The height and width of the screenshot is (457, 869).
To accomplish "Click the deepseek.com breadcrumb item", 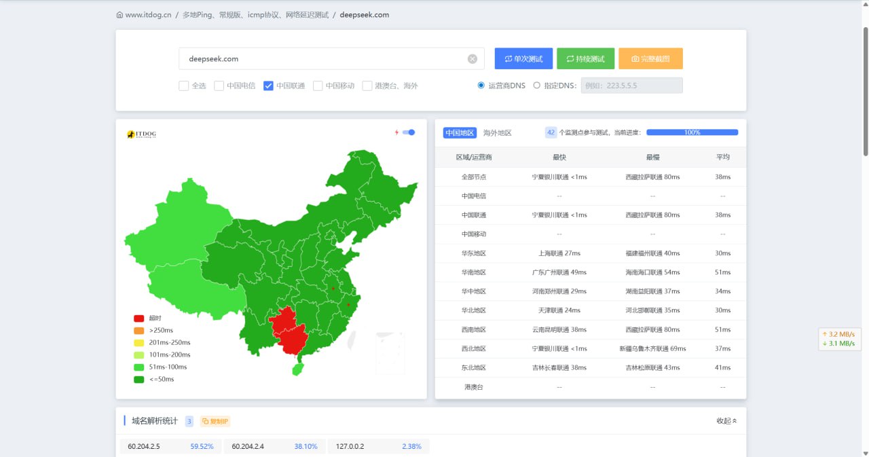I will point(365,15).
